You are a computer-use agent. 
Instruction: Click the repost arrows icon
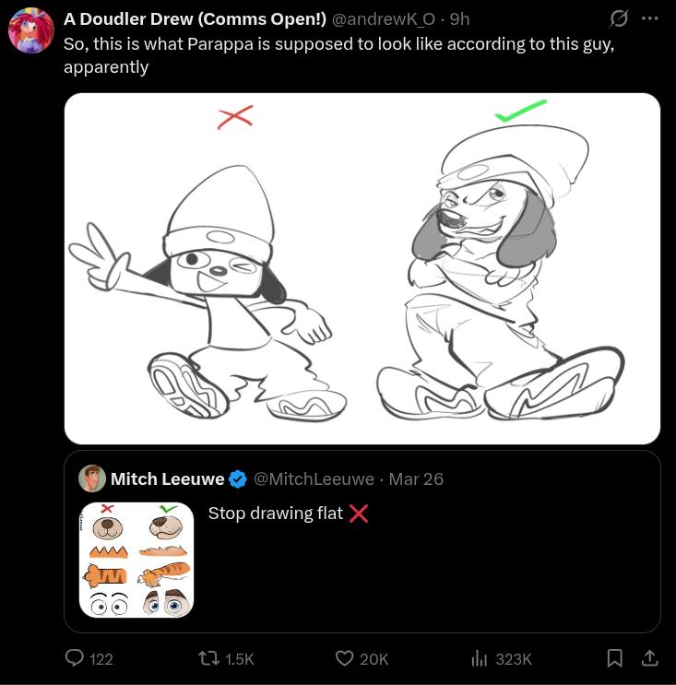pos(208,658)
